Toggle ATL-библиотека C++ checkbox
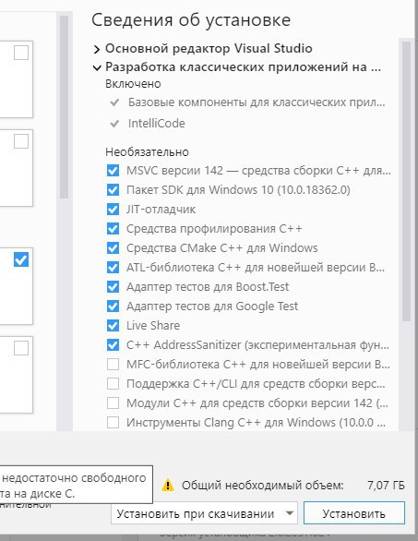The height and width of the screenshot is (541, 418). (113, 267)
